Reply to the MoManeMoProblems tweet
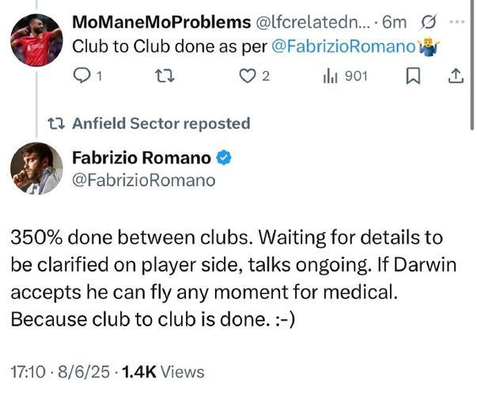477x396 pixels. (x=82, y=76)
